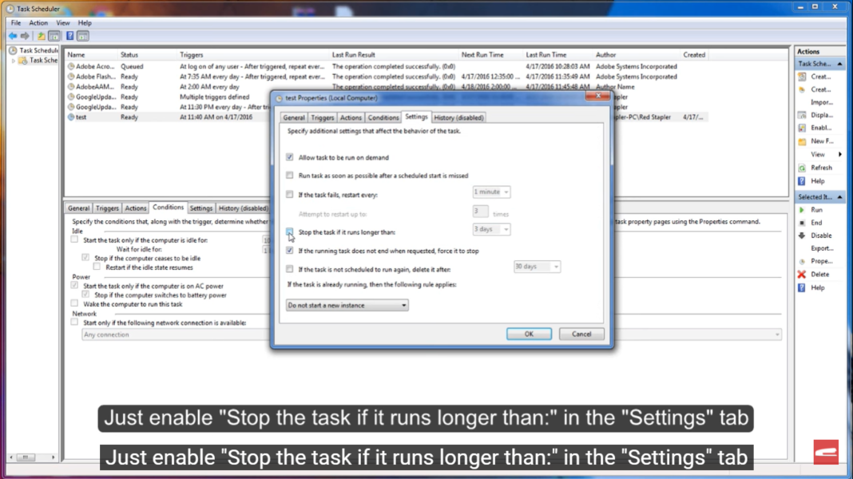Viewport: 853px width, 479px height.
Task: Click the OK button in the Properties dialog
Action: click(529, 334)
